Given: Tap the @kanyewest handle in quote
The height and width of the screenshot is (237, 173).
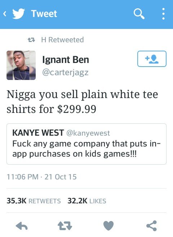Looking at the screenshot, I should pyautogui.click(x=88, y=133).
